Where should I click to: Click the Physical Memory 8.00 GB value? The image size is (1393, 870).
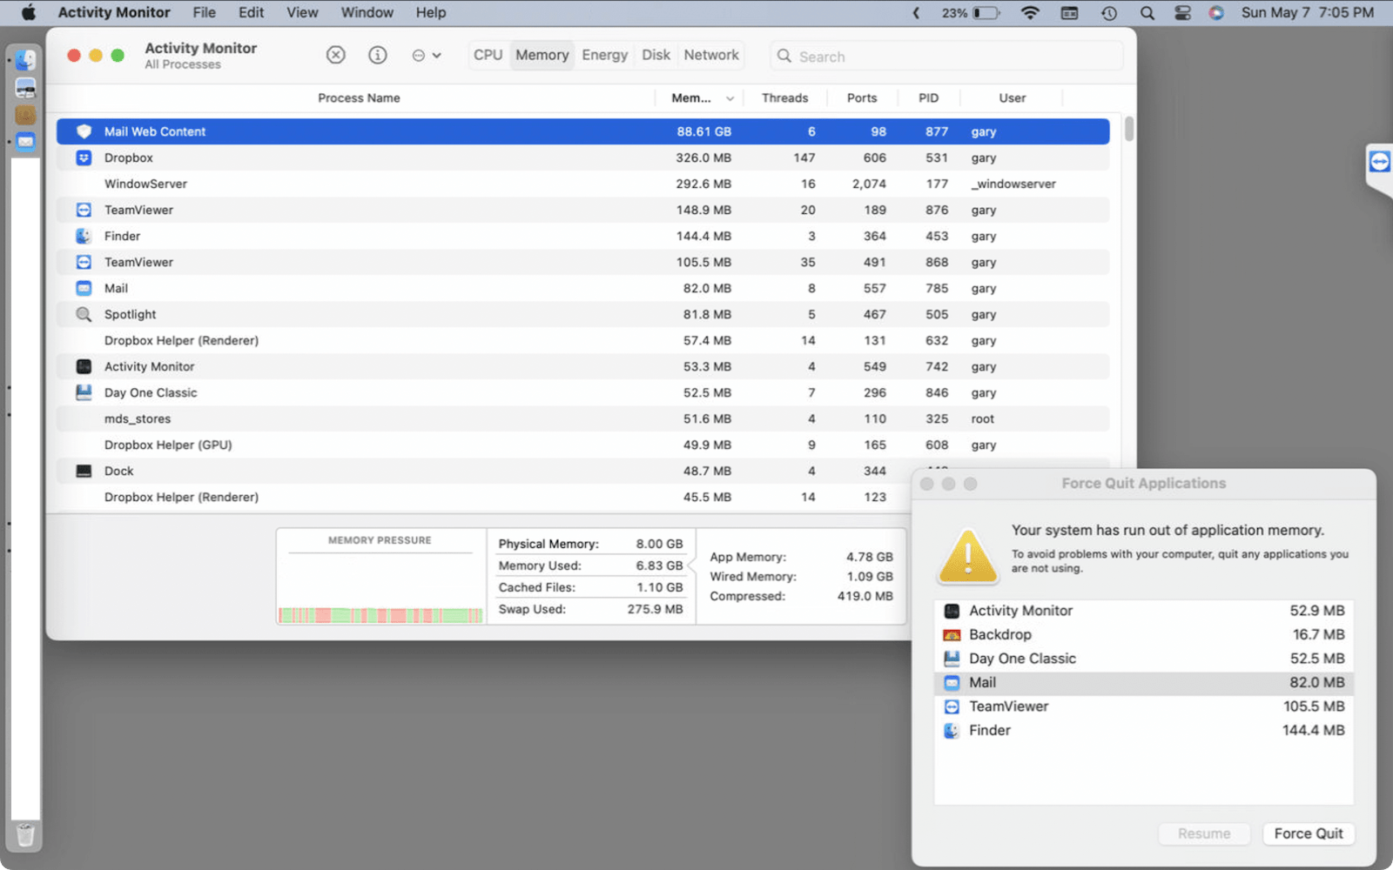tap(659, 544)
